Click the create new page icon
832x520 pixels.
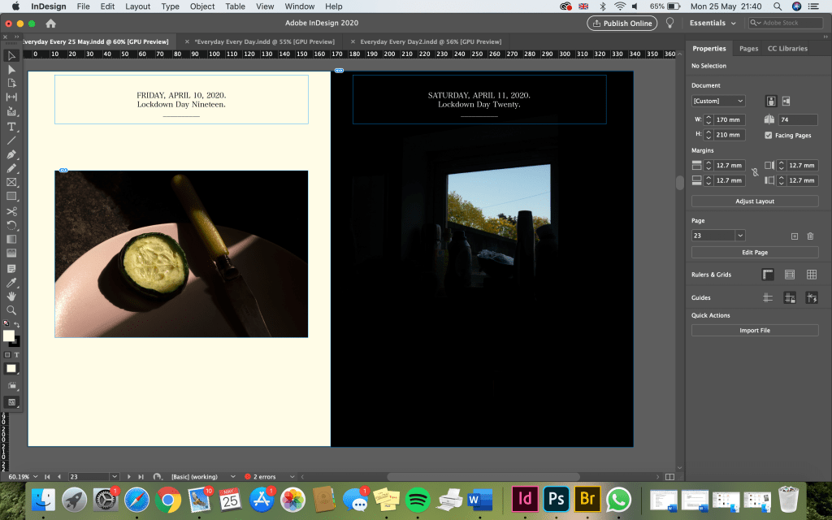pos(794,236)
